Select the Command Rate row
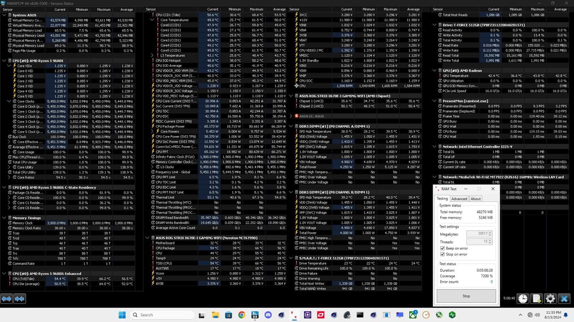The height and width of the screenshot is (322, 574). pos(67,263)
